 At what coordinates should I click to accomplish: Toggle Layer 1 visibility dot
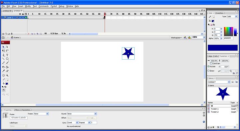(20, 18)
